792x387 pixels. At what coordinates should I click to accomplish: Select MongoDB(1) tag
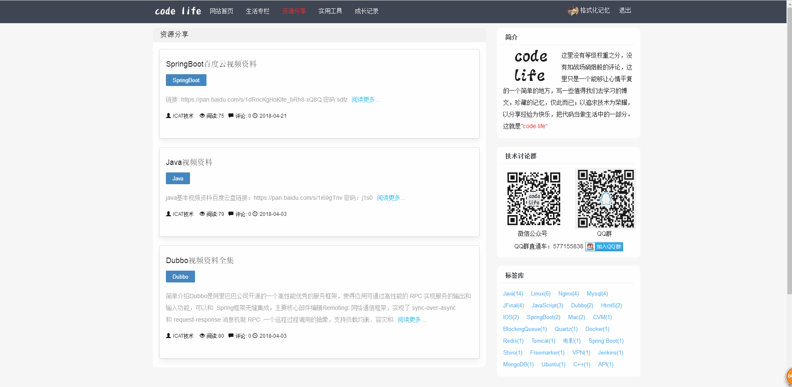click(x=518, y=364)
